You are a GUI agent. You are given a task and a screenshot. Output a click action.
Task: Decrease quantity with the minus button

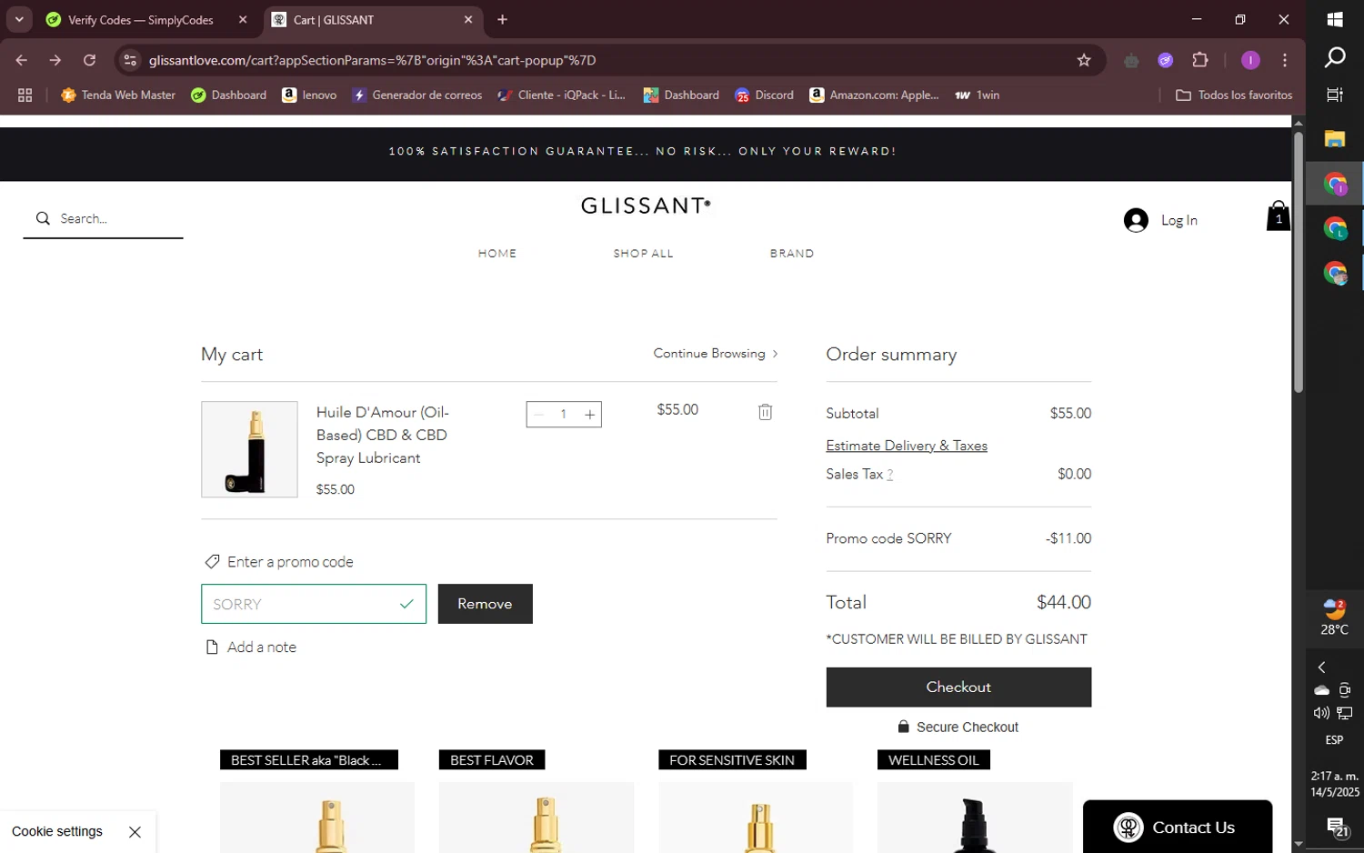point(538,415)
